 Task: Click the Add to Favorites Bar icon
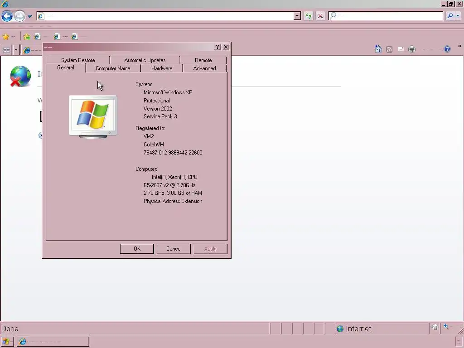pos(27,37)
